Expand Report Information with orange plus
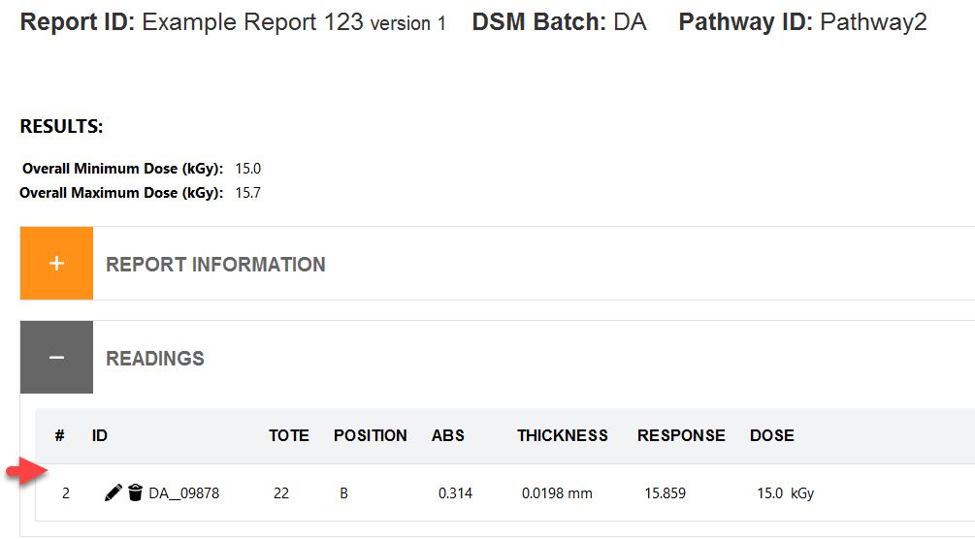 pos(56,264)
